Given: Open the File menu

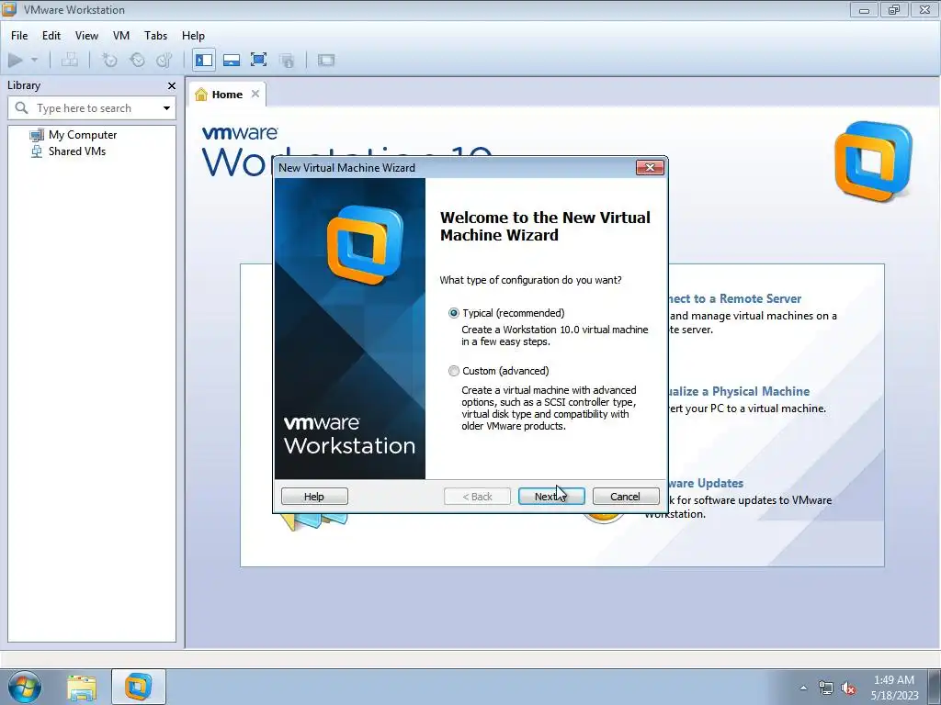Looking at the screenshot, I should tap(19, 36).
